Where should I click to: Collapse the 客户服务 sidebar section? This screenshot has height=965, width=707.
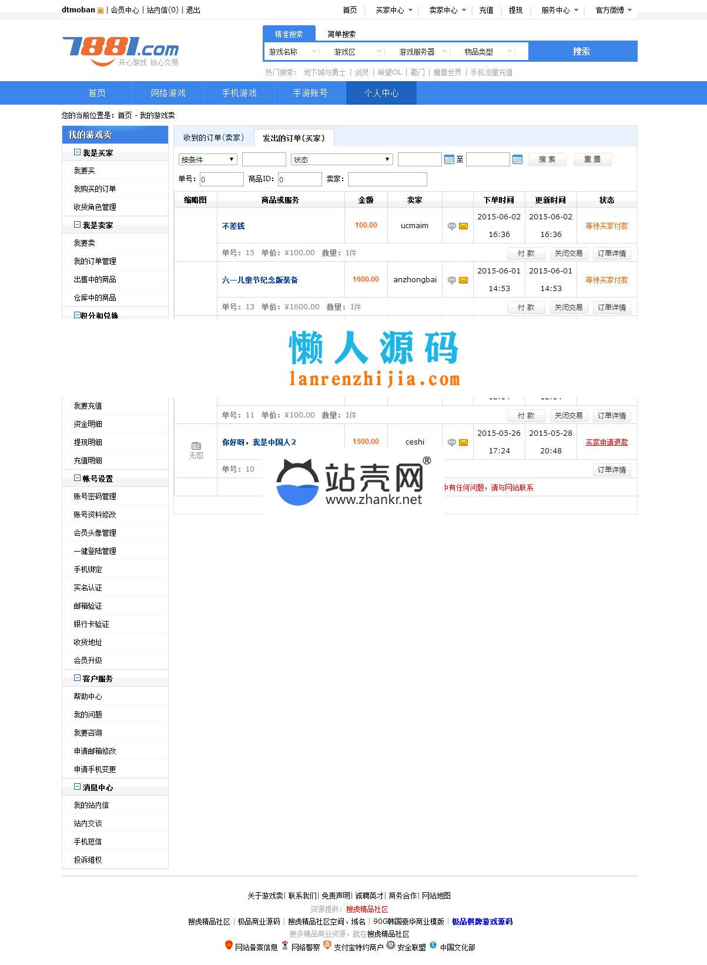pos(77,678)
